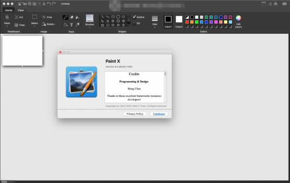This screenshot has width=290, height=183.
Task: Click the Paste clipboard icon
Action: pos(7,17)
